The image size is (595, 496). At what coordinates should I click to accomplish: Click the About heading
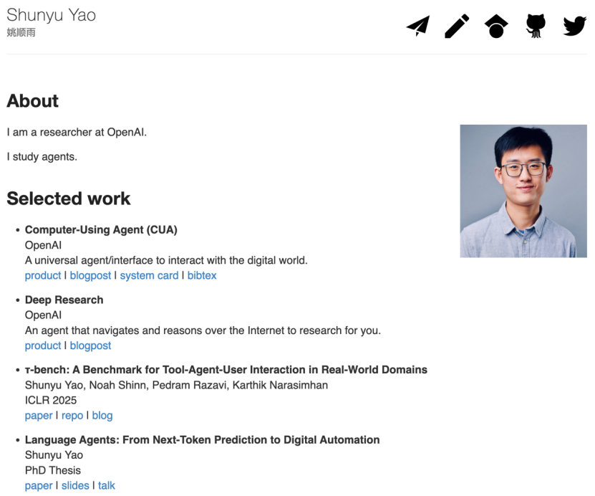click(33, 101)
